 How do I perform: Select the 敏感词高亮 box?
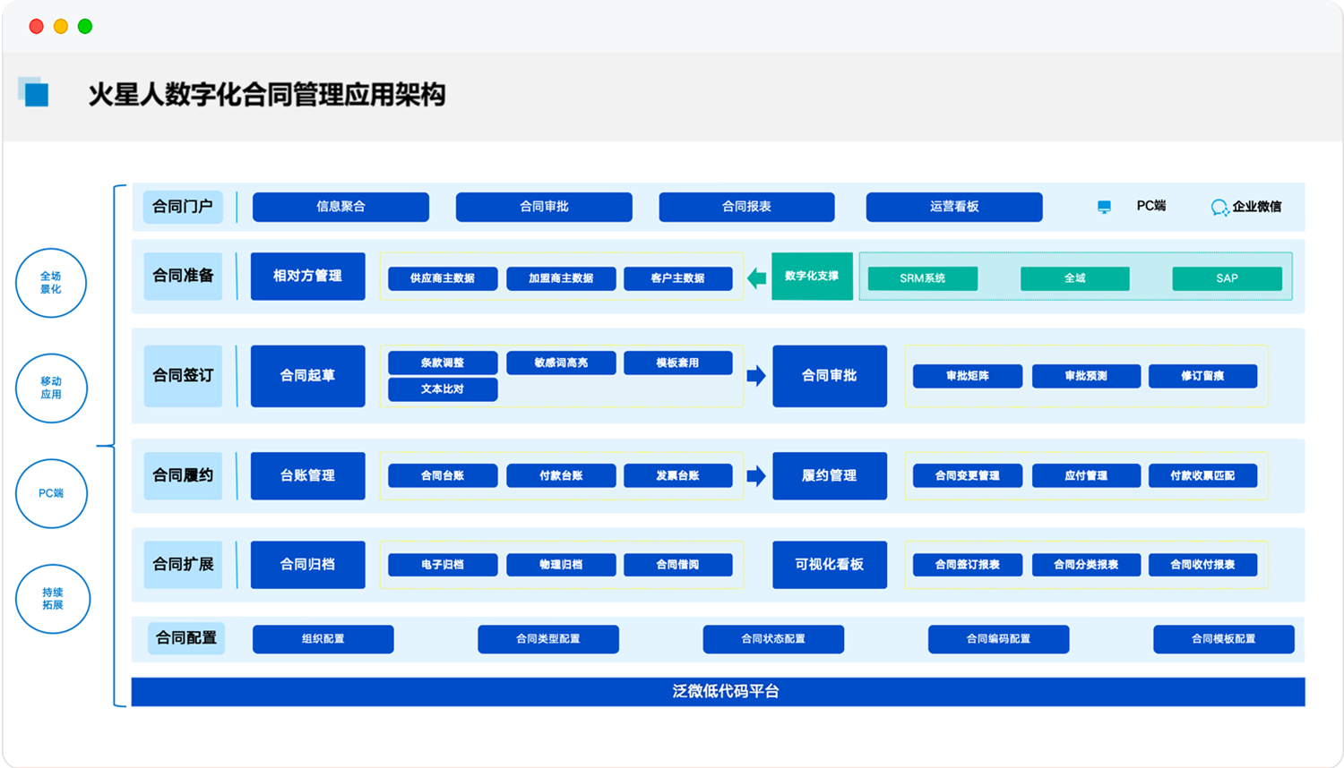click(561, 363)
